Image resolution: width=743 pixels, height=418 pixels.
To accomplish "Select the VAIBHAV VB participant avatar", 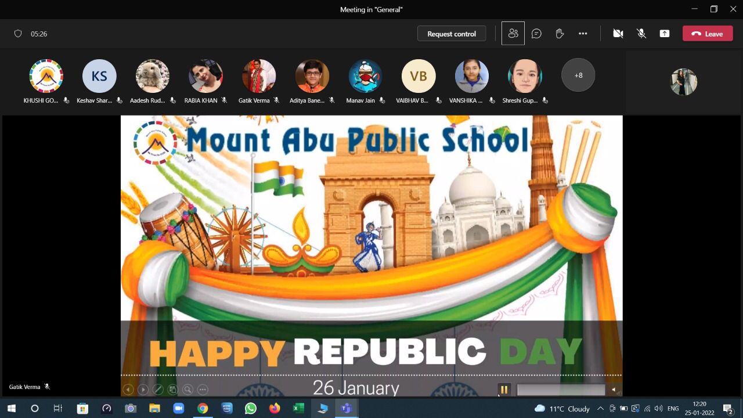I will pyautogui.click(x=419, y=76).
